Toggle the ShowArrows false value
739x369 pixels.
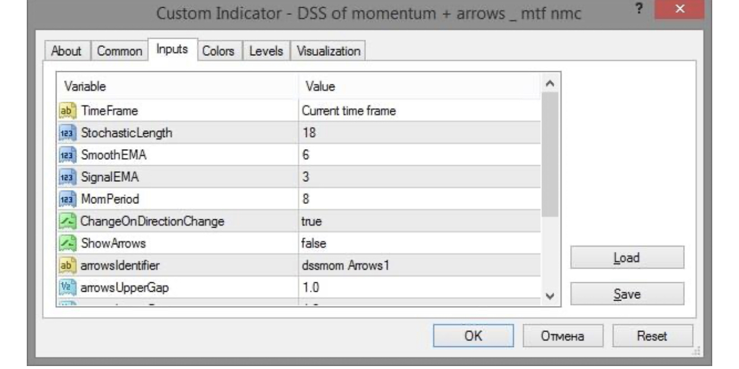coord(312,244)
